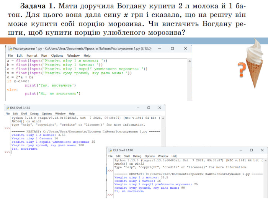Click RESTART line in left IDLE Shell
This screenshot has height=201, width=268.
tap(86, 132)
